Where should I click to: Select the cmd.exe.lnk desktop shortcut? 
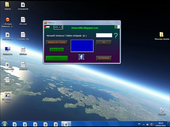click(x=23, y=6)
